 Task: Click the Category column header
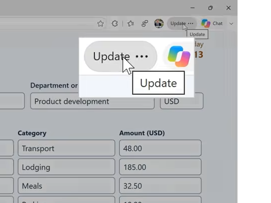(32, 133)
